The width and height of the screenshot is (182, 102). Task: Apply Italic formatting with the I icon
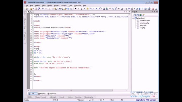pyautogui.click(x=78, y=9)
